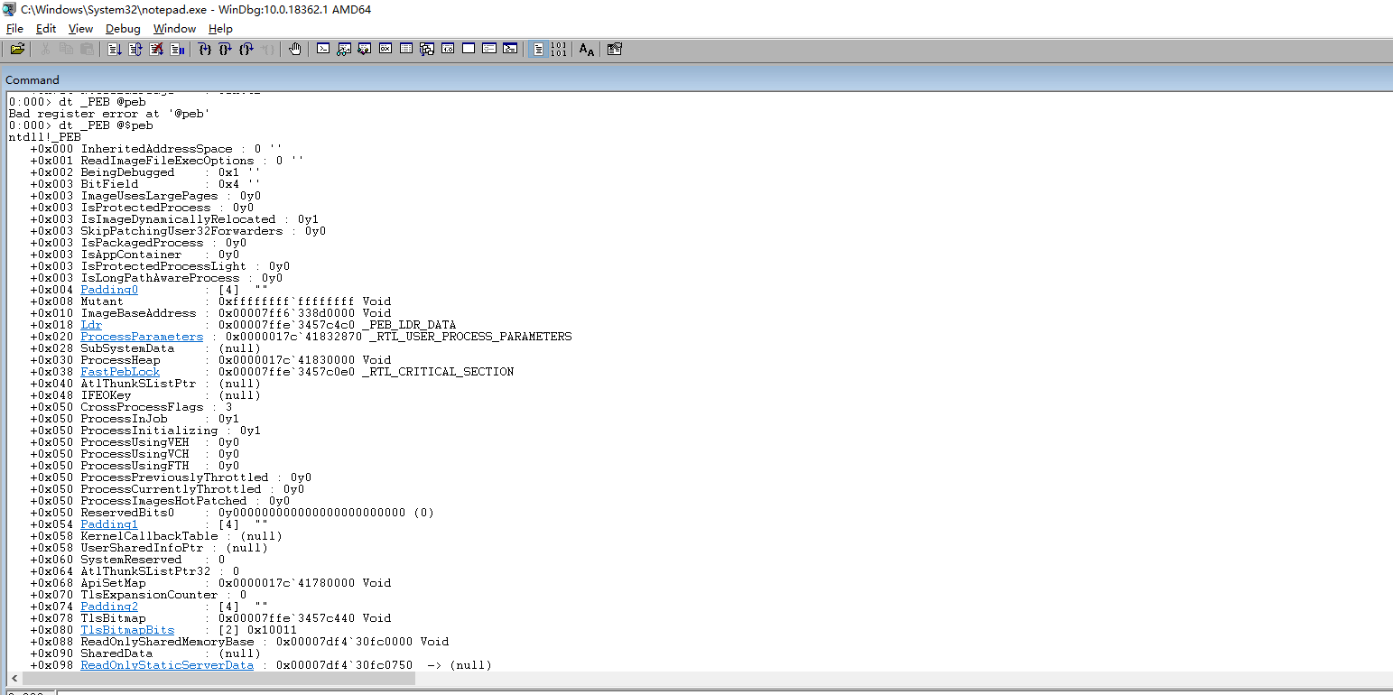The height and width of the screenshot is (695, 1393).
Task: Click the "ProcessUsingVEH" field name
Action: coord(135,442)
